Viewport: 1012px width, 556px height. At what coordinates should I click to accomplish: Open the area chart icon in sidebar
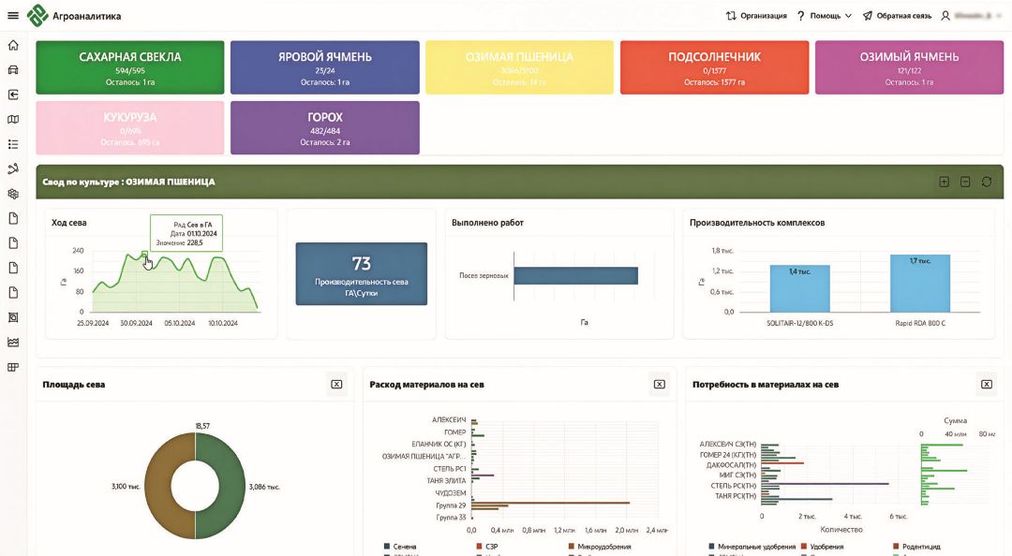coord(13,343)
